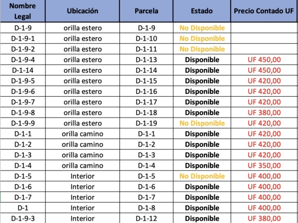Click the parcela cell D-1-13

[x=146, y=60]
